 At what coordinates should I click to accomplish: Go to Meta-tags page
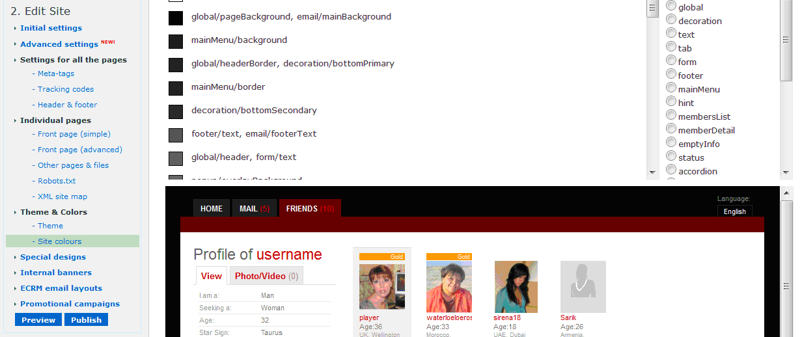coord(56,74)
